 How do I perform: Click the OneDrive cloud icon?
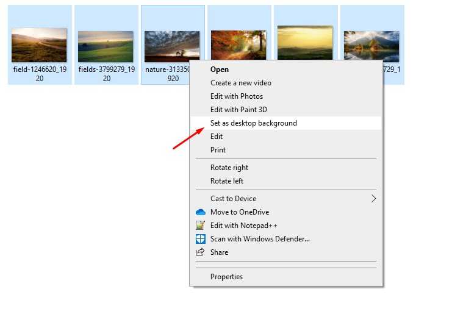pos(200,212)
